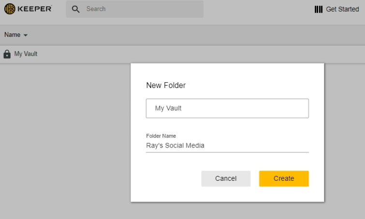This screenshot has width=365, height=219.
Task: Click the Keeper round logo icon
Action: pyautogui.click(x=10, y=9)
